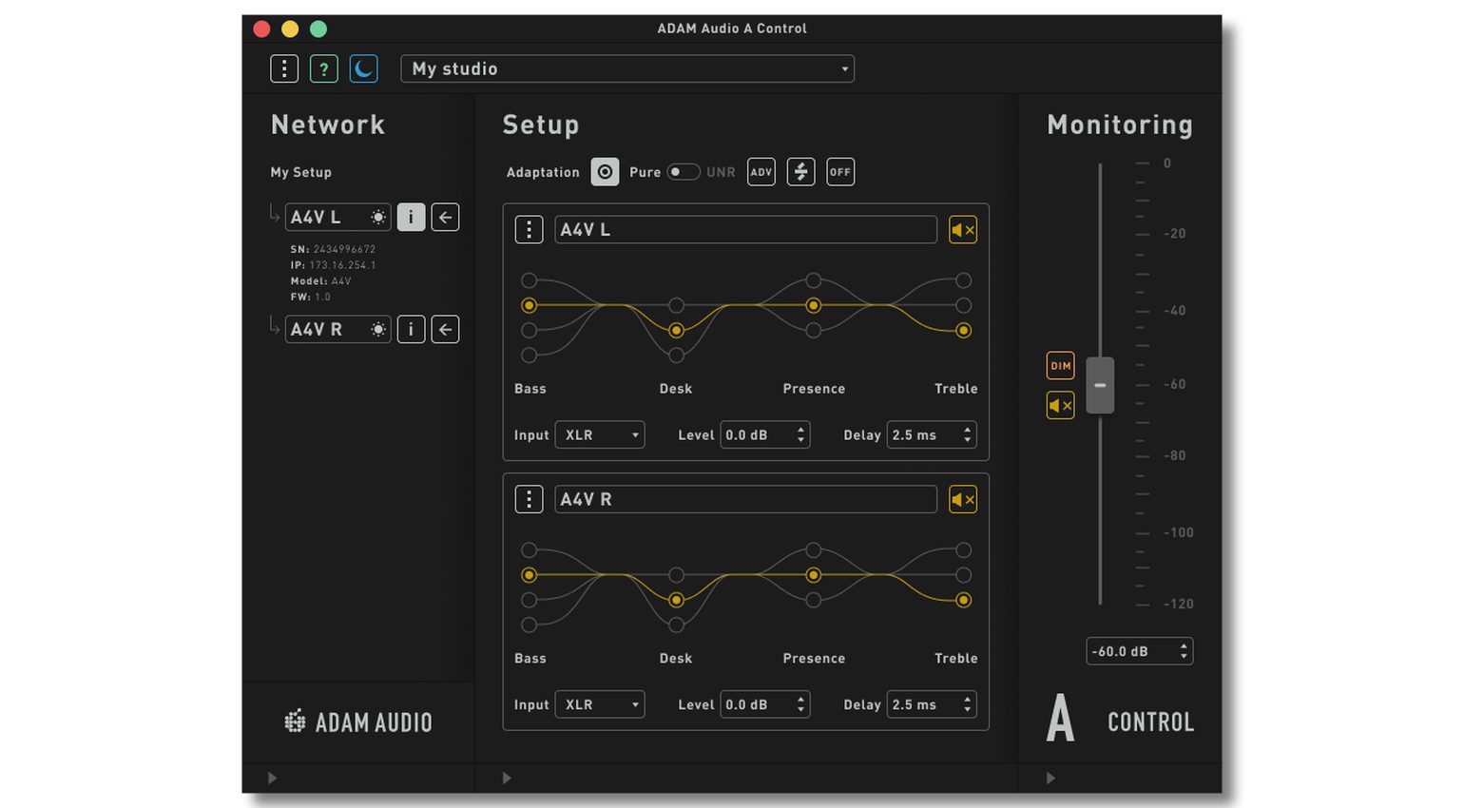Screen dimensions: 1464x808
Task: Select top Bass setting for A4V L
Action: 530,280
